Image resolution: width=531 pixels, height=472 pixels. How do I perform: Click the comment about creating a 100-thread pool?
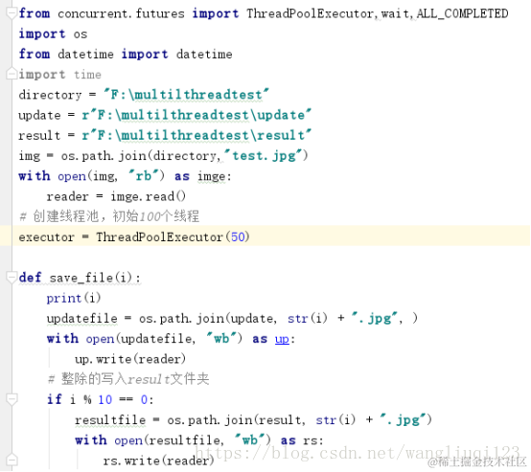[x=109, y=216]
